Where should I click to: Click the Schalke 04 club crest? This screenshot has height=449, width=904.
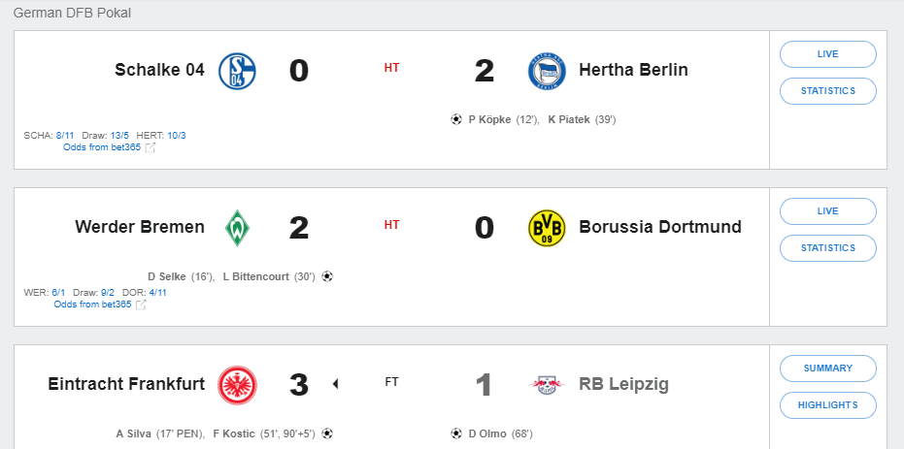[x=237, y=71]
